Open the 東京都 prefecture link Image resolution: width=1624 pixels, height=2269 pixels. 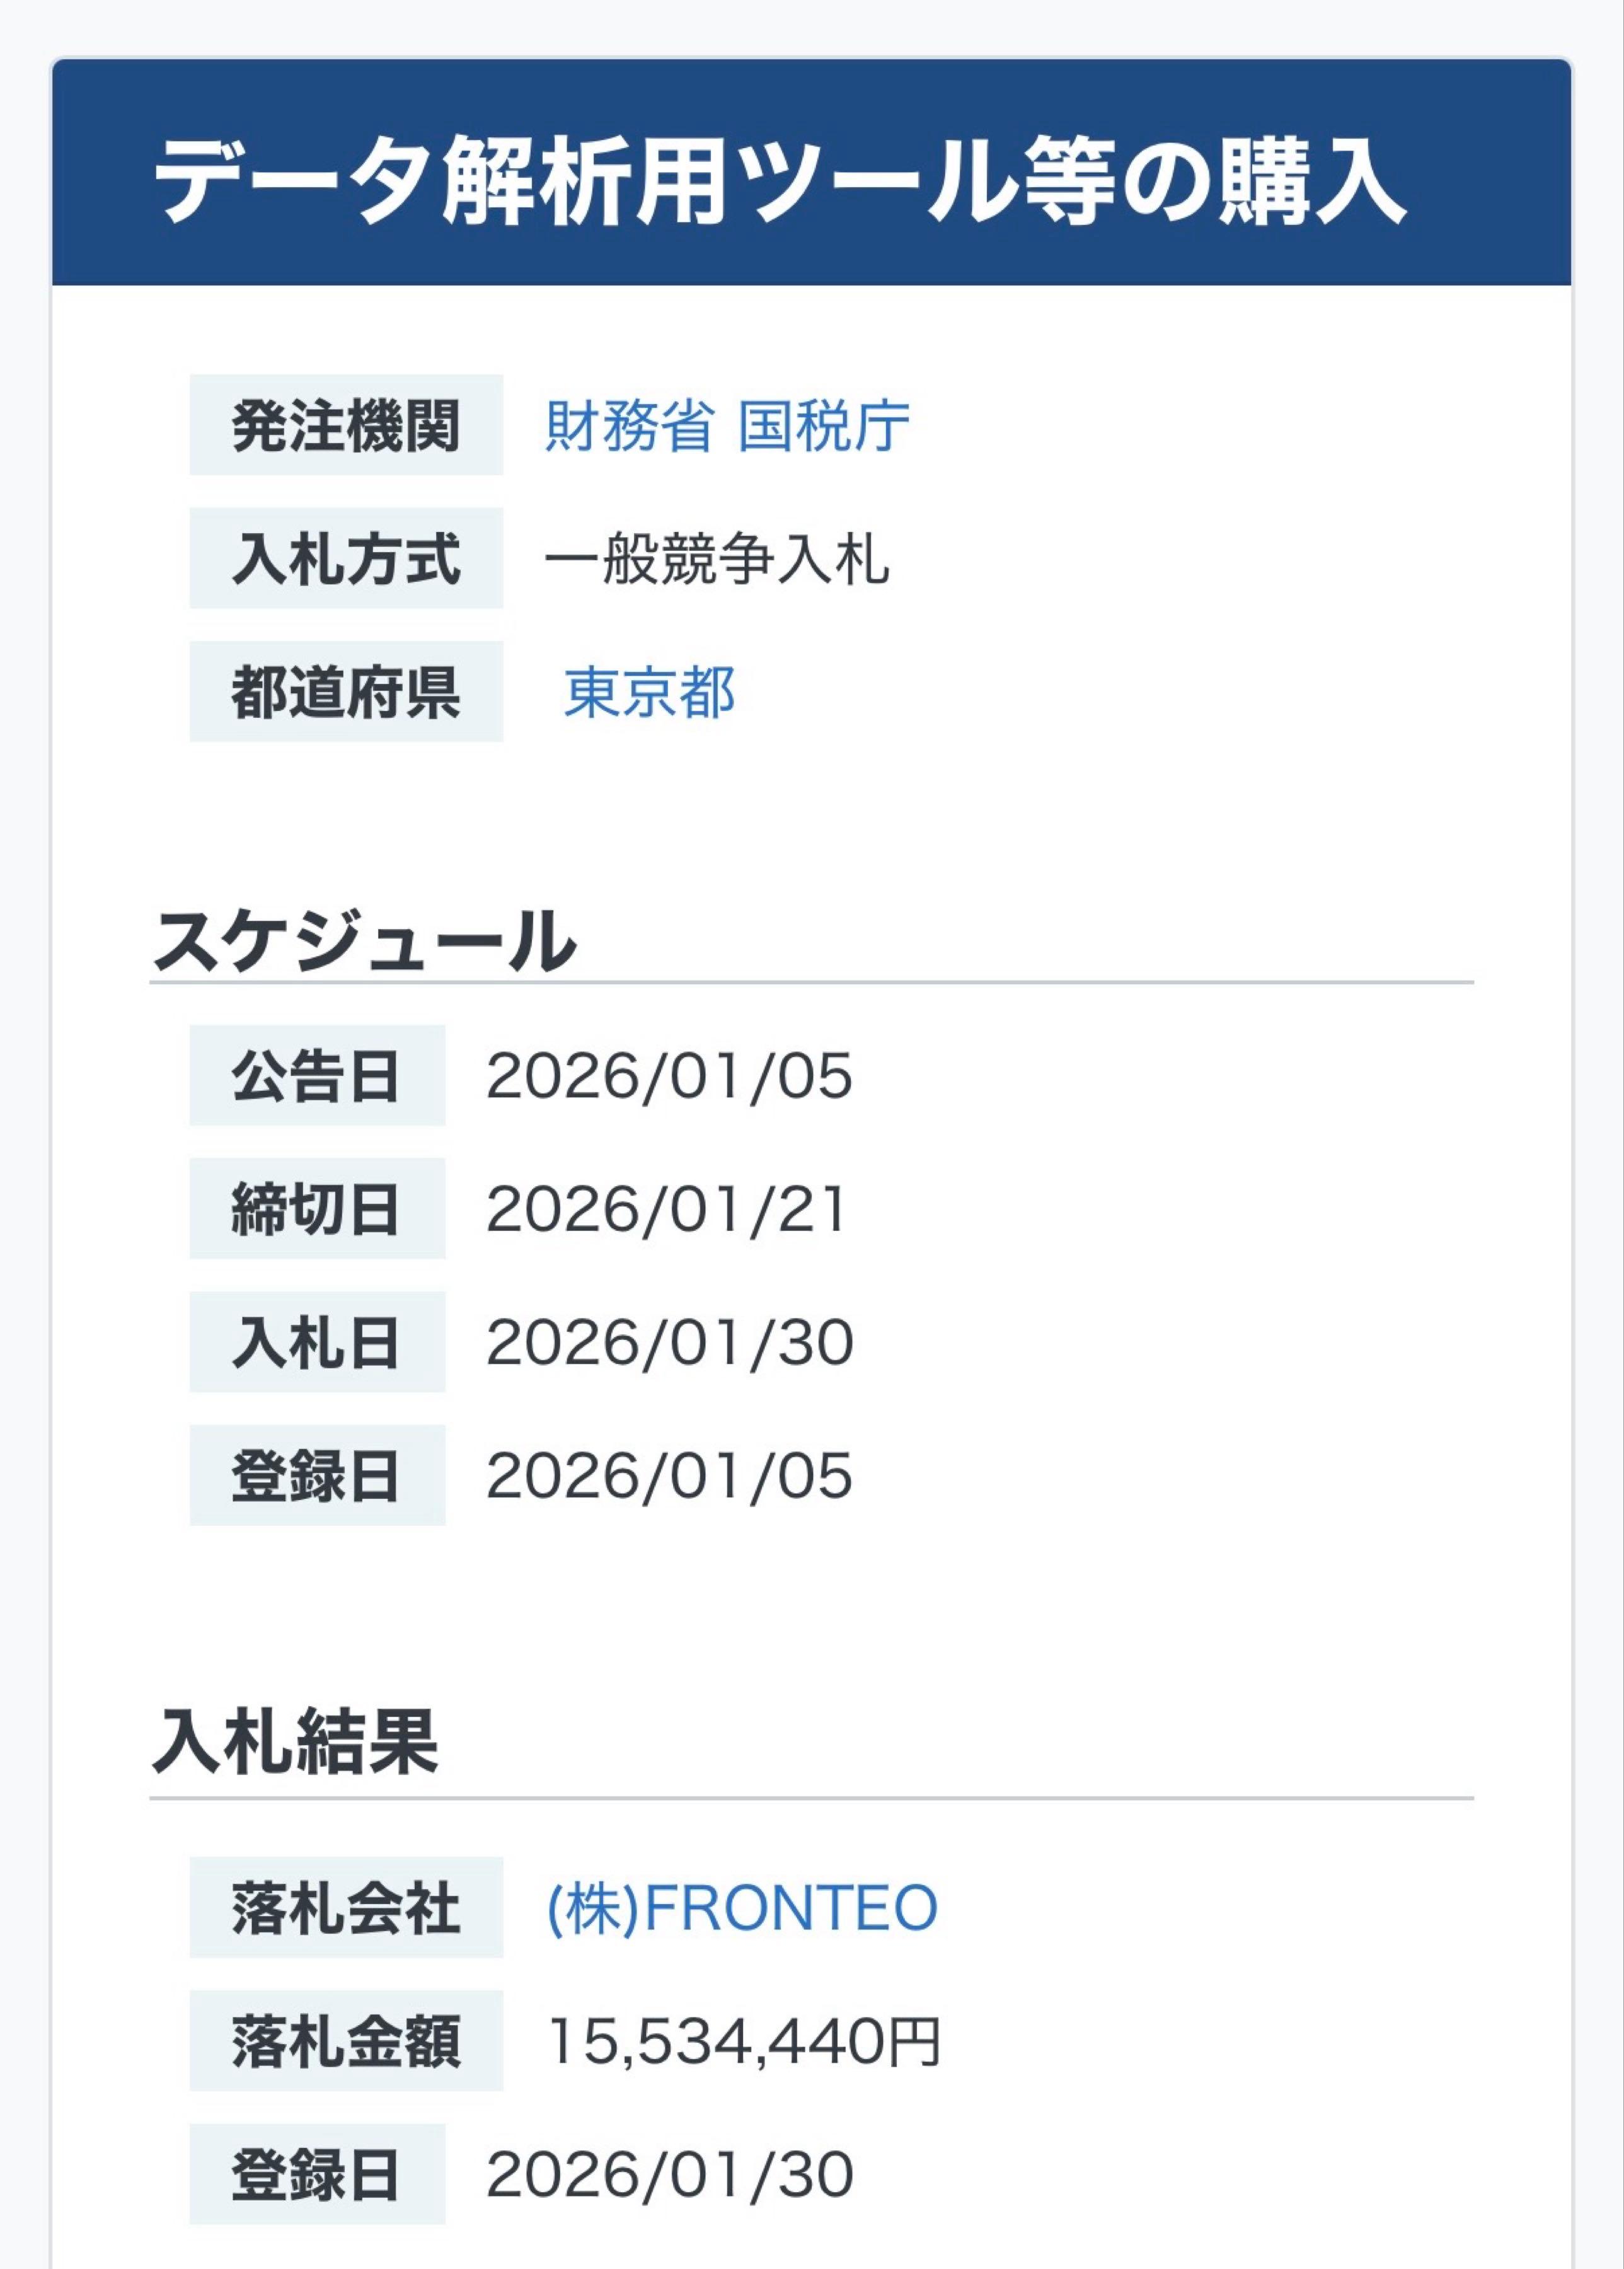pyautogui.click(x=650, y=693)
